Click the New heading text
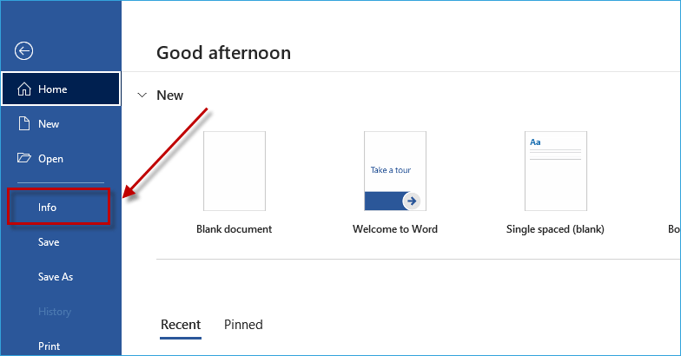The height and width of the screenshot is (356, 681). (x=170, y=96)
